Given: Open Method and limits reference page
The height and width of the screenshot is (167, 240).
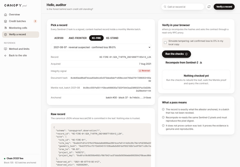Looking at the screenshot, I should 21,49.
